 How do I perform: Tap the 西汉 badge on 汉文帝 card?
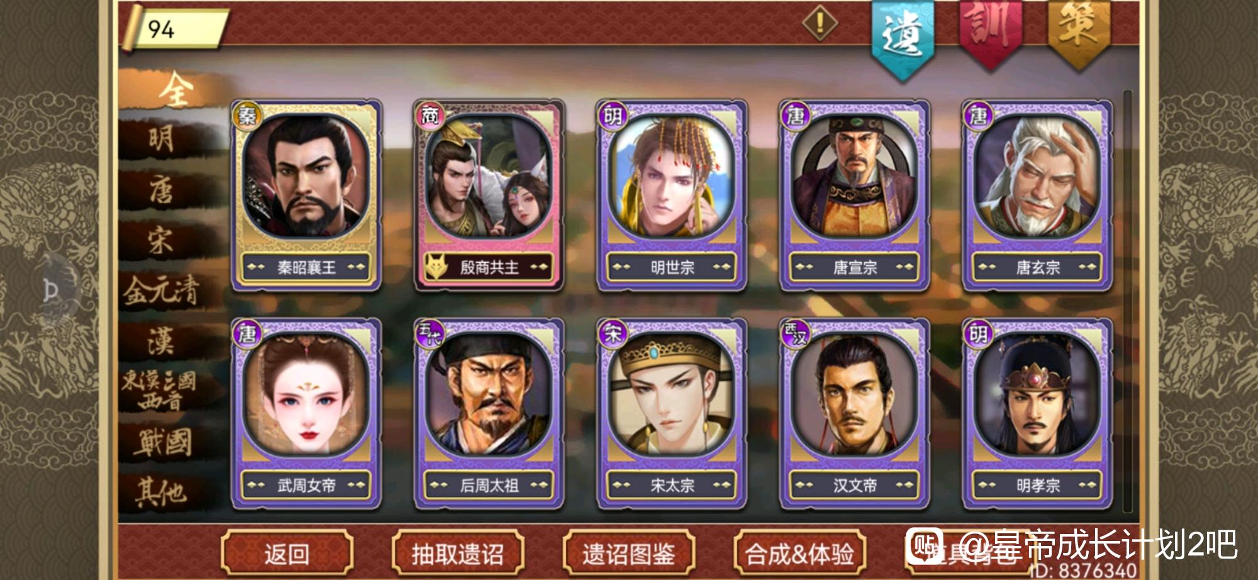coord(796,333)
